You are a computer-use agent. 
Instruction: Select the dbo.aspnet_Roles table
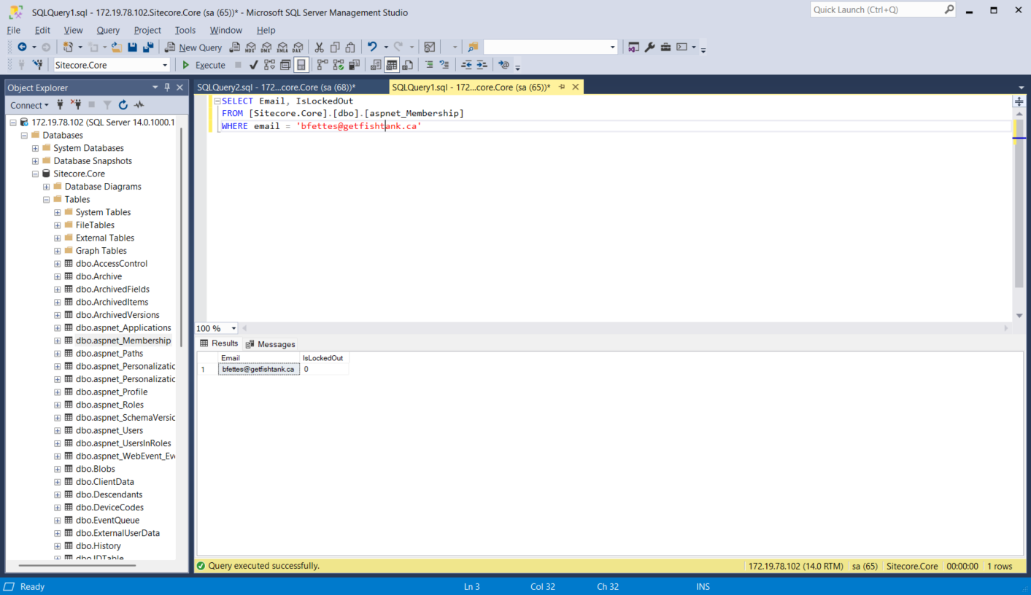[x=109, y=405]
